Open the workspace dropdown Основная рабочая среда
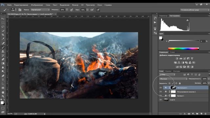Screen dimensions: 210x118 click(x=195, y=10)
